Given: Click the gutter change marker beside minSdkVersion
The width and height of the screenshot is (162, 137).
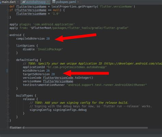Looking at the screenshot, I should click(7, 71).
